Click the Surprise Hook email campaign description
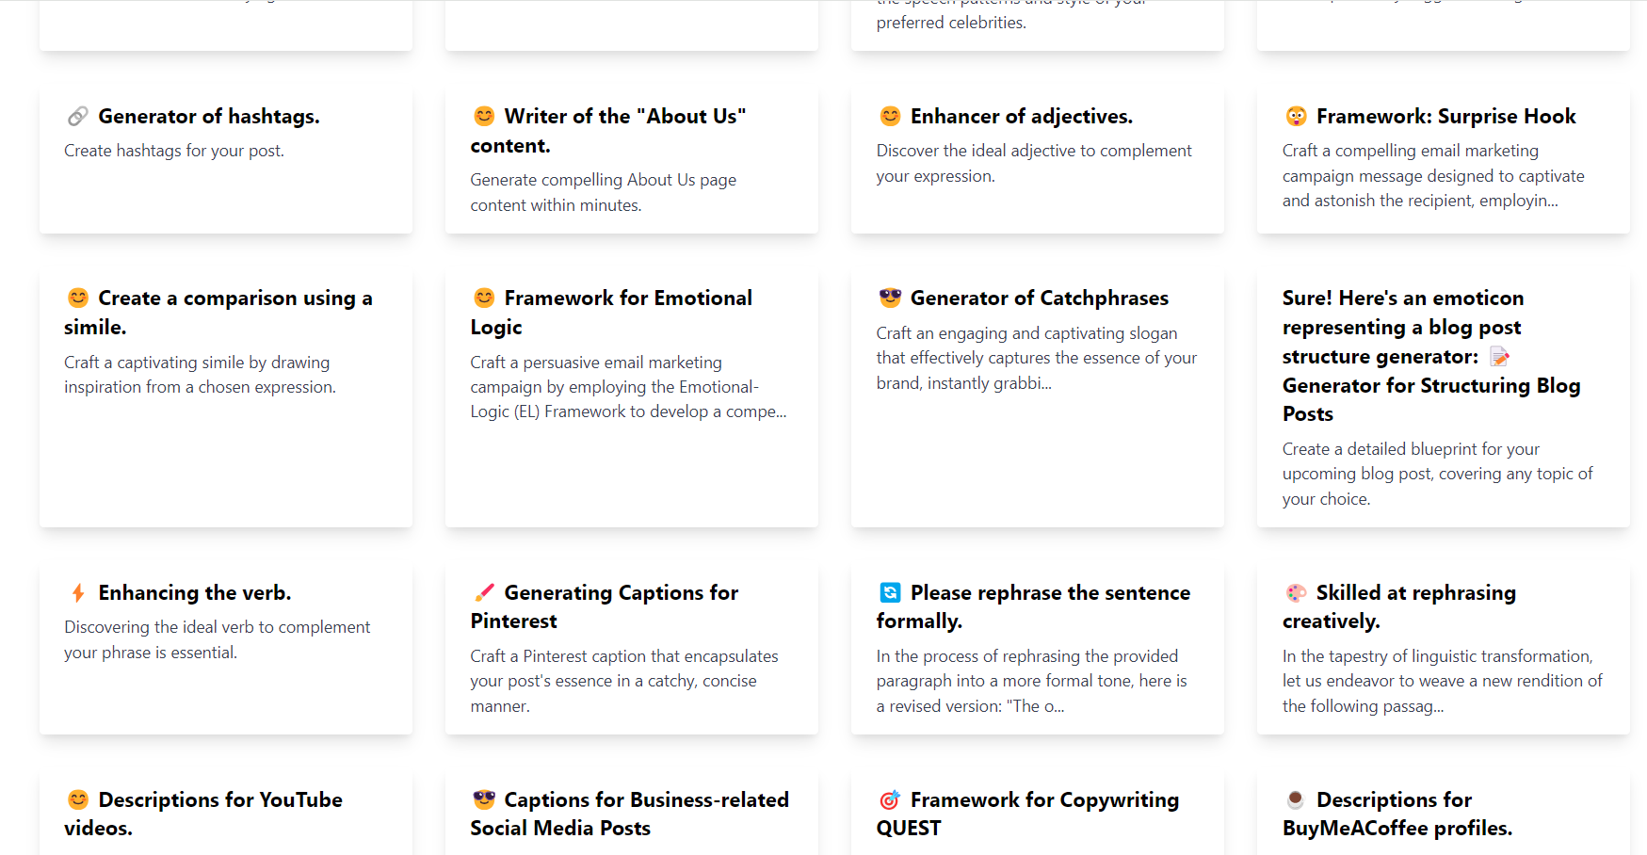This screenshot has width=1647, height=855. (1432, 175)
